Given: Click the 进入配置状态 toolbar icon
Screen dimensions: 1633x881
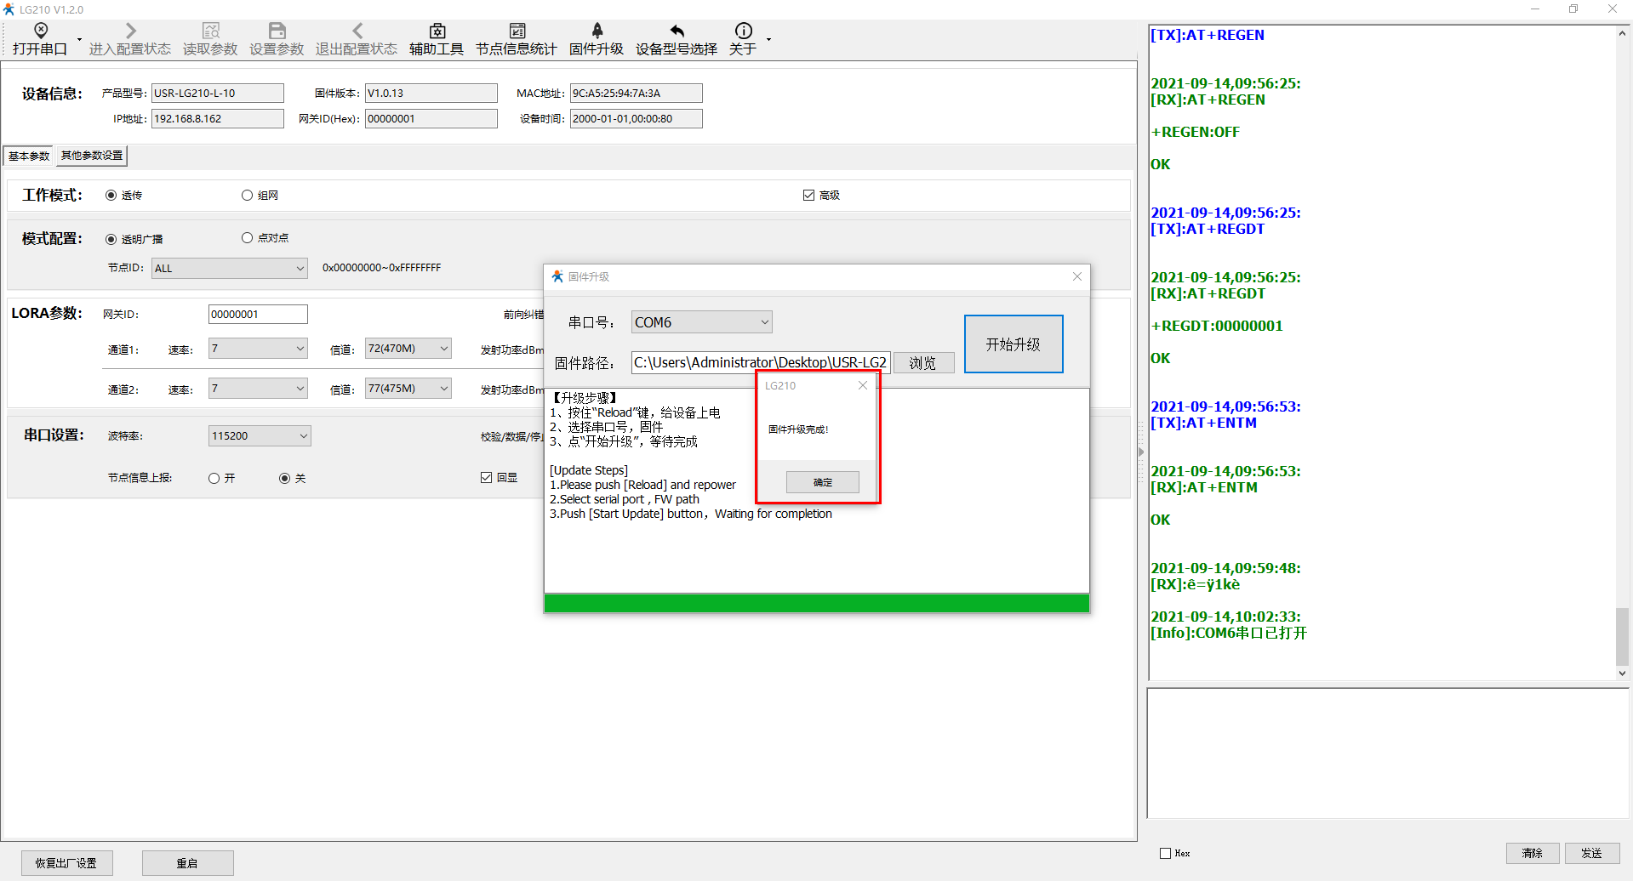Looking at the screenshot, I should pos(130,31).
